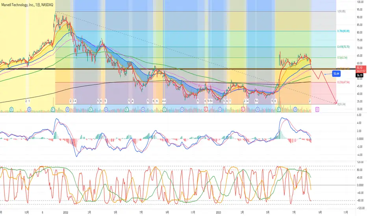Open the dividend D marker above 7月 2023
This screenshot has width=367, height=216.
(x=295, y=109)
